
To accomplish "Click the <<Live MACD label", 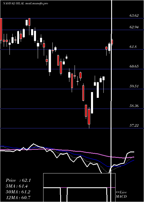I will click(x=121, y=194).
